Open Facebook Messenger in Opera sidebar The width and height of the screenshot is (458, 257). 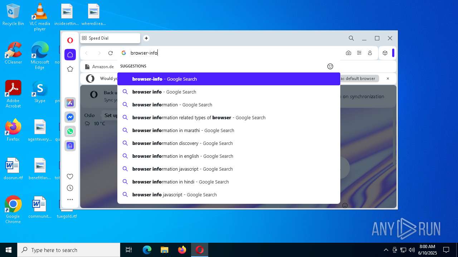(x=70, y=117)
